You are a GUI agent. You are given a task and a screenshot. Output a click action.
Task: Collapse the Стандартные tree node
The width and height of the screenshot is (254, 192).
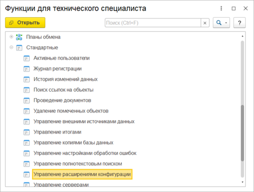pyautogui.click(x=12, y=48)
